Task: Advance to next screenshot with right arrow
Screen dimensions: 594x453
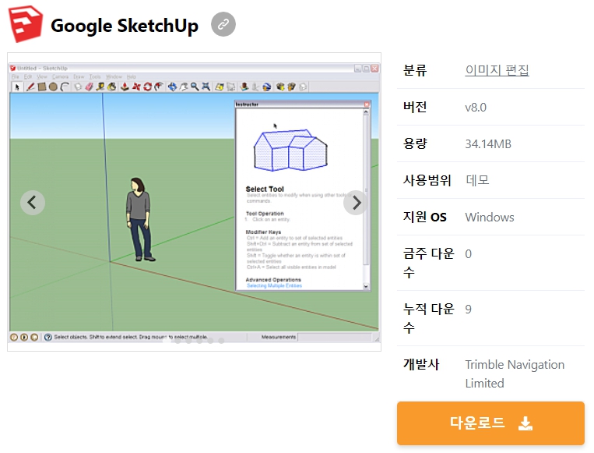Action: pyautogui.click(x=355, y=202)
